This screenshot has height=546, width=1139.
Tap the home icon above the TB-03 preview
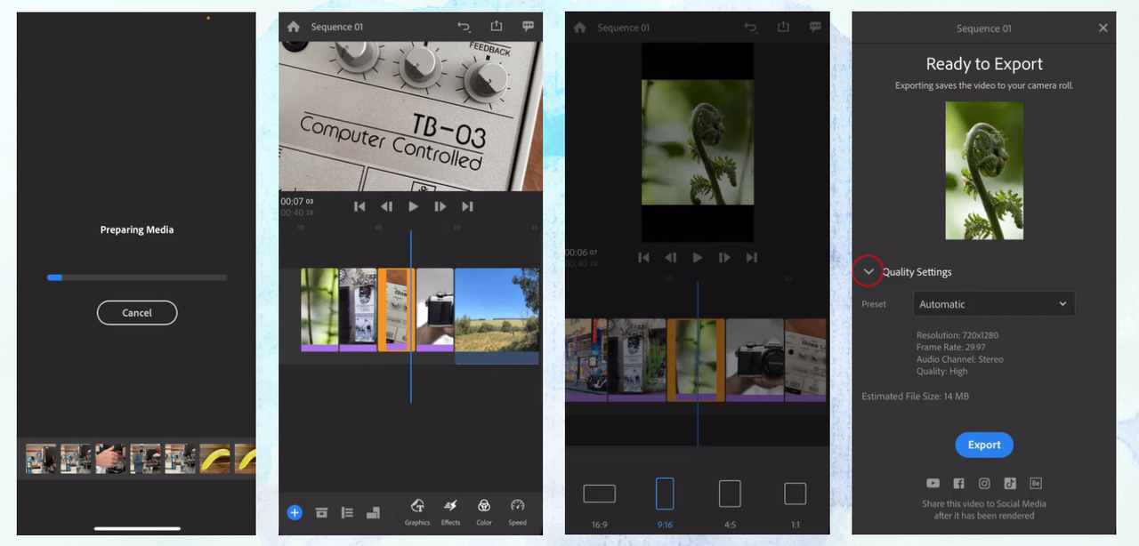[294, 27]
